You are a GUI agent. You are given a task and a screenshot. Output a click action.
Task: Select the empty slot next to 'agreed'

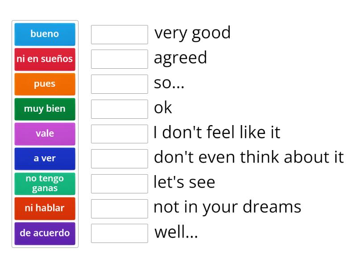click(119, 59)
